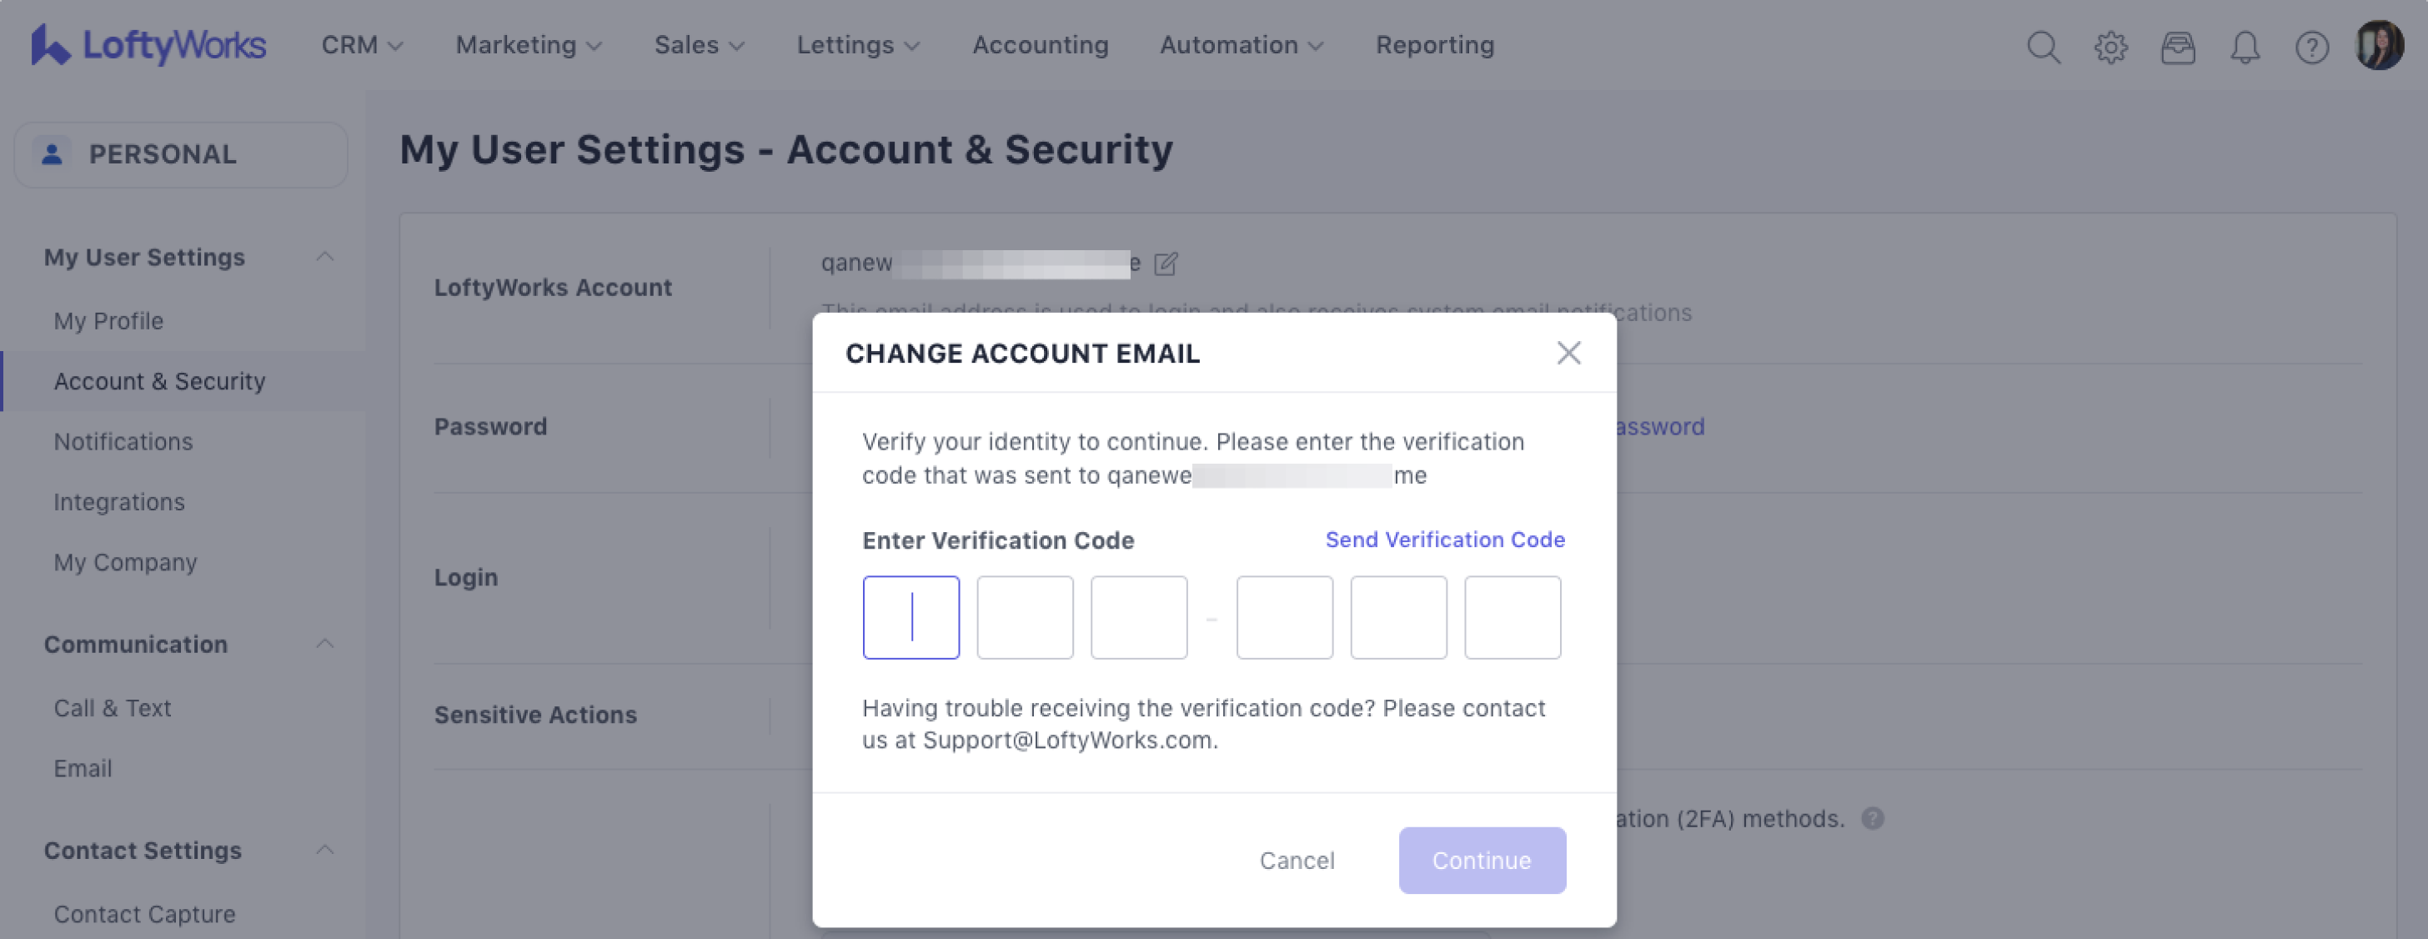Click the notifications bell icon

tap(2245, 46)
